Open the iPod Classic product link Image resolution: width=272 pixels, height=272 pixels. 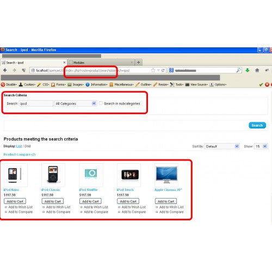tap(51, 190)
